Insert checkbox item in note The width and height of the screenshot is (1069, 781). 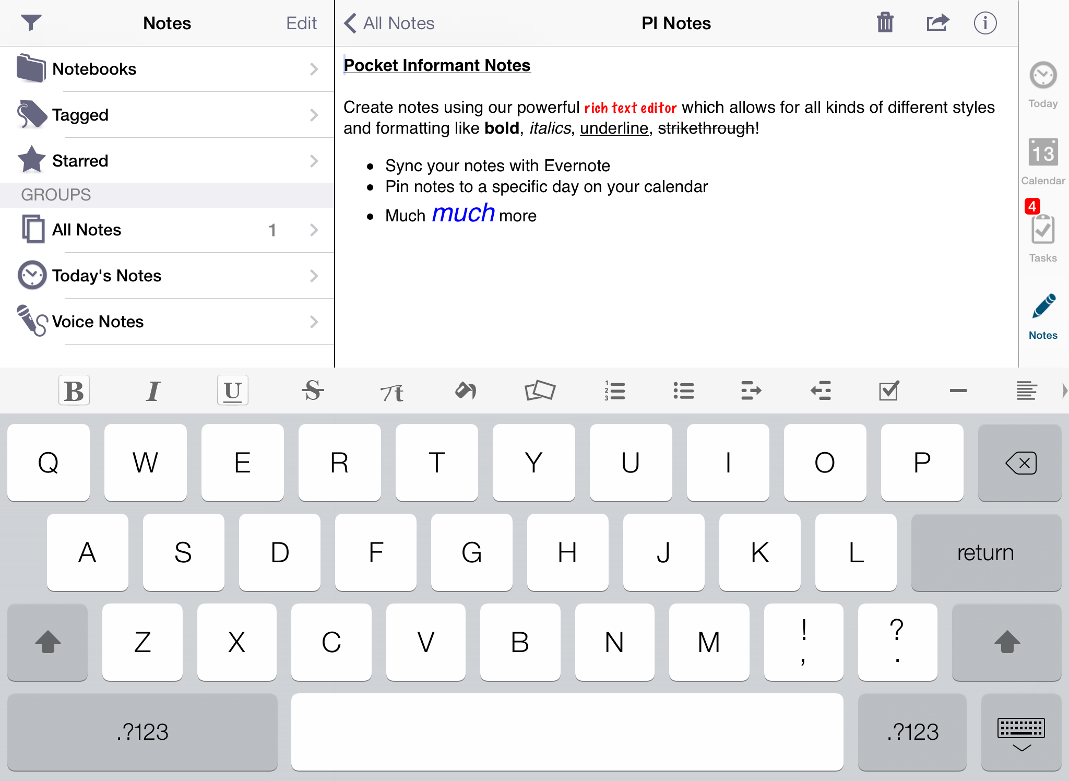tap(889, 390)
